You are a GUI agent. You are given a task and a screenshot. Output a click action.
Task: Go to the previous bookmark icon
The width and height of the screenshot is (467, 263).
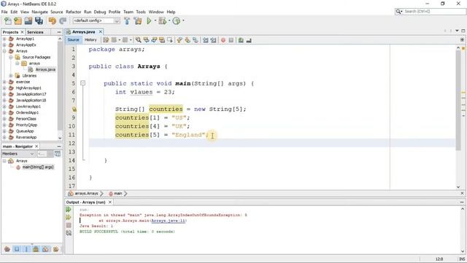tap(180, 40)
